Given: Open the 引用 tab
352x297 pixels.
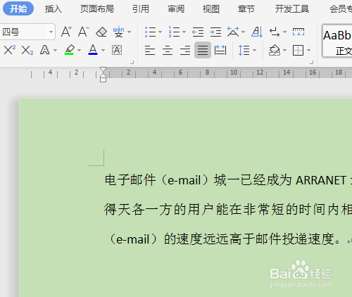Looking at the screenshot, I should tap(141, 9).
